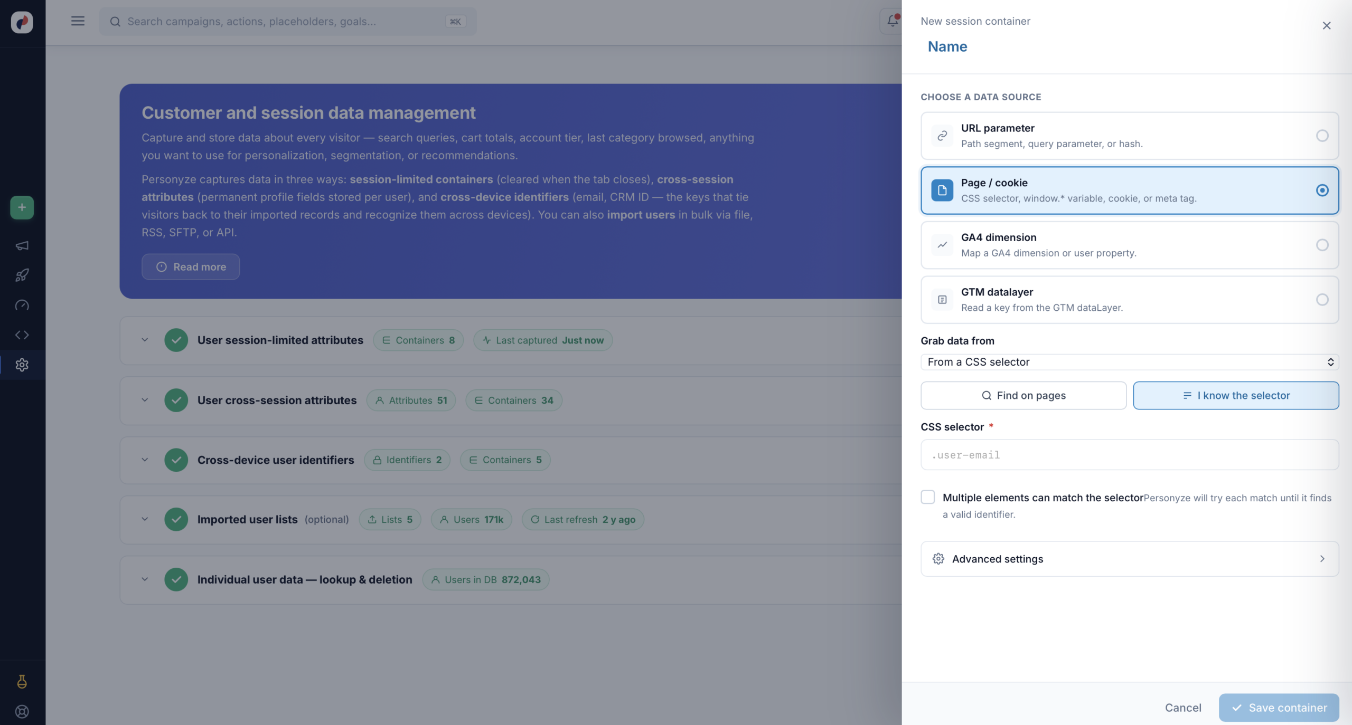Image resolution: width=1352 pixels, height=725 pixels.
Task: Click the GTM datalayer list icon
Action: pos(942,300)
